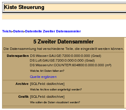Select the DS:Wasseruhr COUNTER data source line
126x110 pixels.
click(x=71, y=65)
